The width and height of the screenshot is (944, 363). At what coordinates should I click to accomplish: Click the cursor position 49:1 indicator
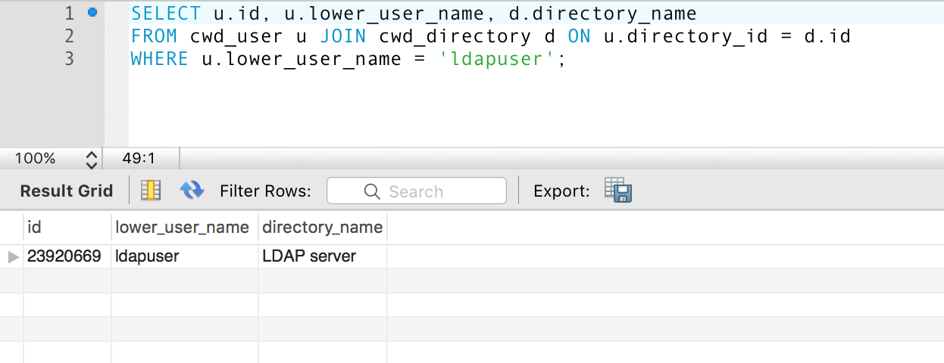pyautogui.click(x=139, y=159)
